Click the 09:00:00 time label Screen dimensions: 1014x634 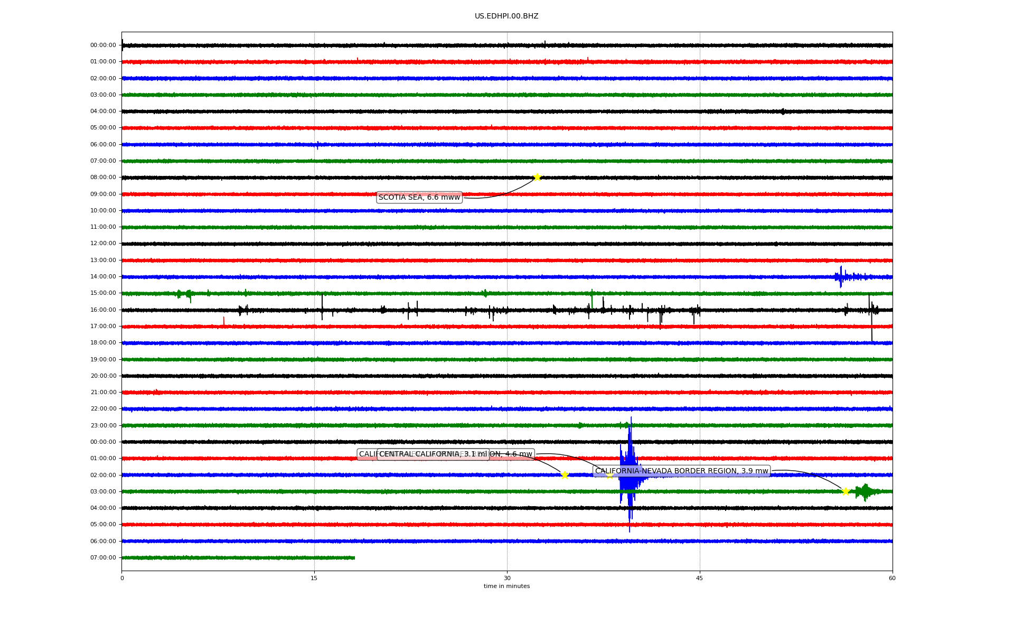point(103,194)
